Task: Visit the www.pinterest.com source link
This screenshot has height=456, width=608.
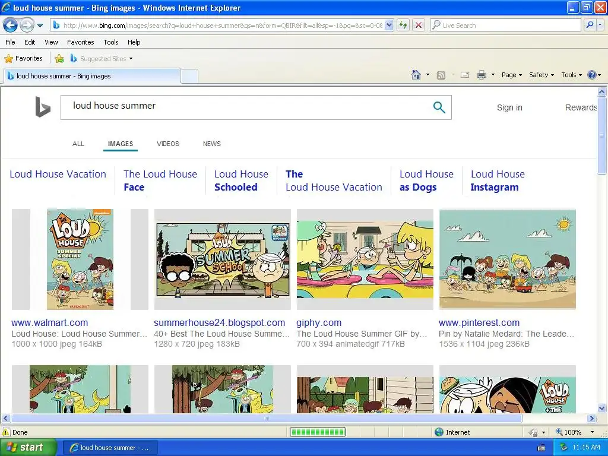Action: click(479, 322)
